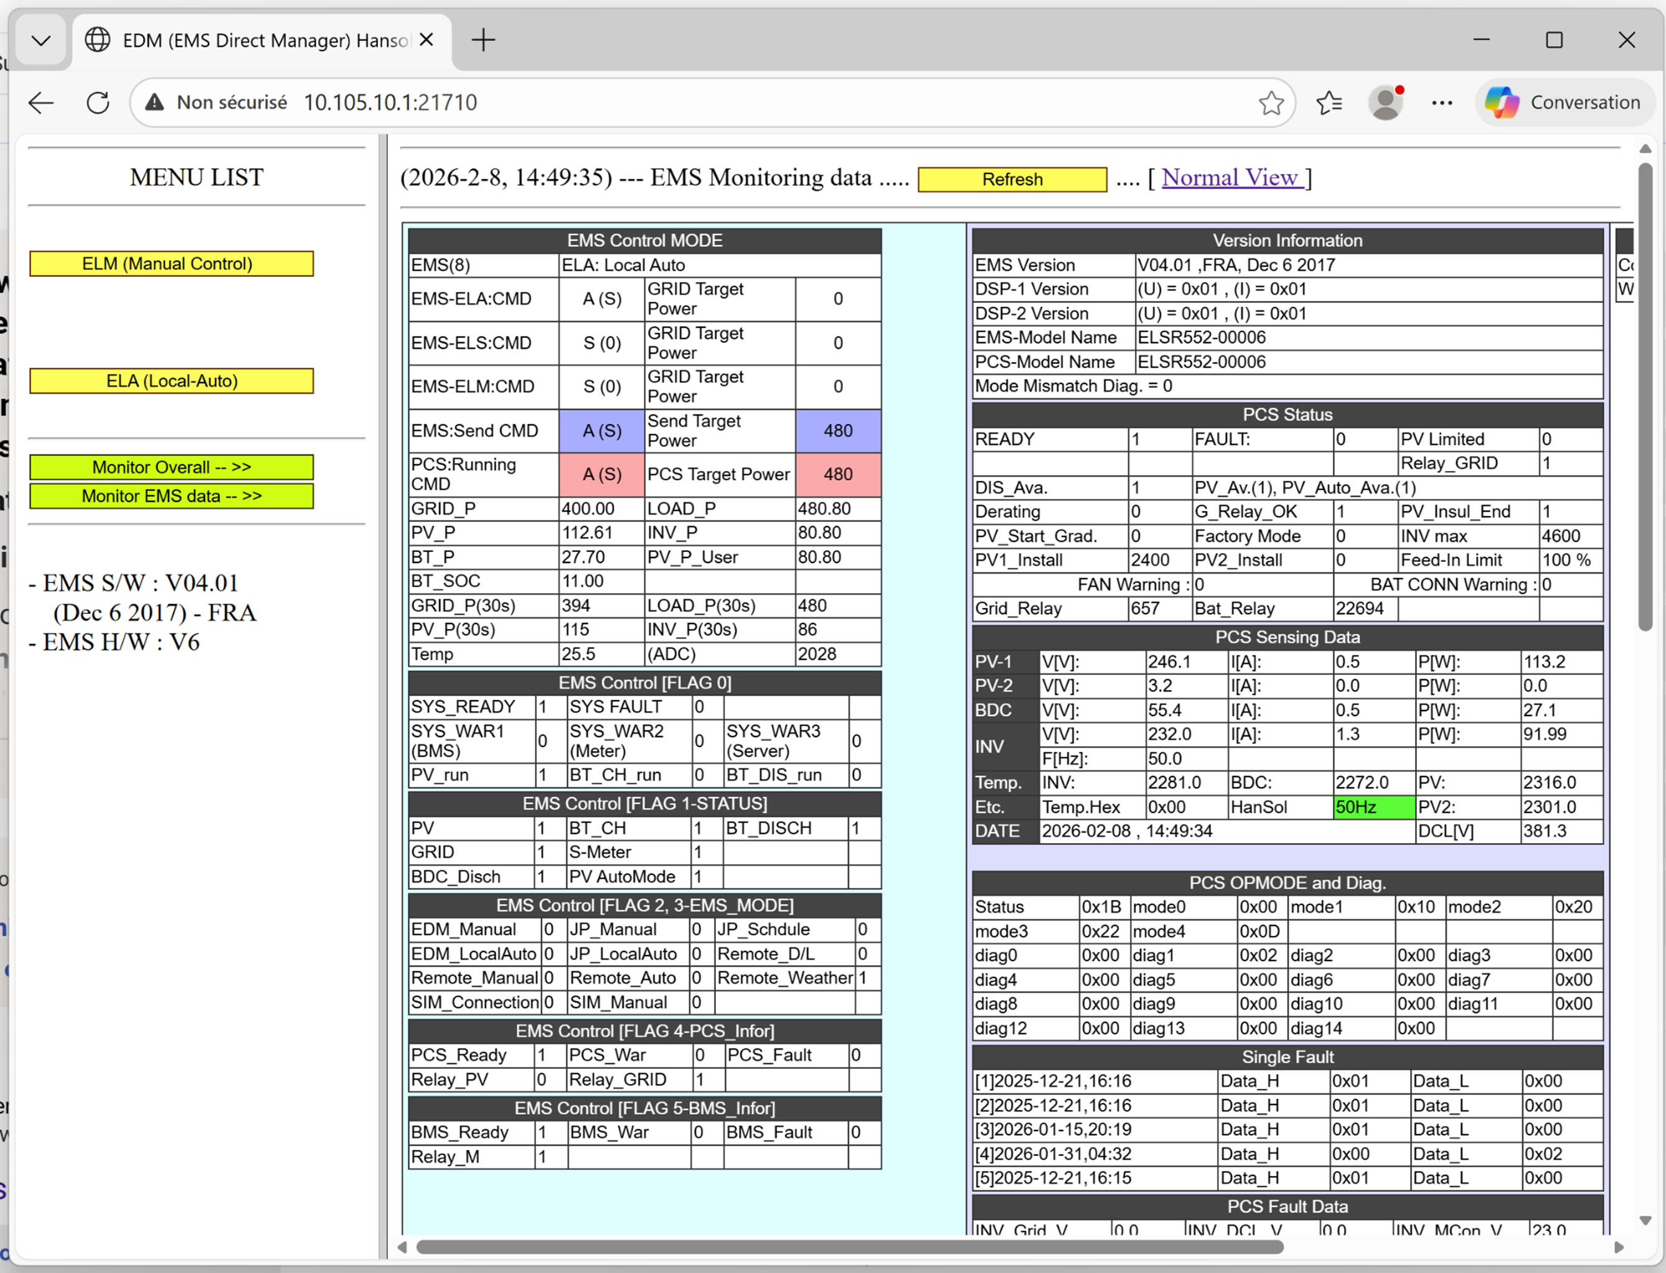Close the EDM Hansol tab

click(427, 39)
